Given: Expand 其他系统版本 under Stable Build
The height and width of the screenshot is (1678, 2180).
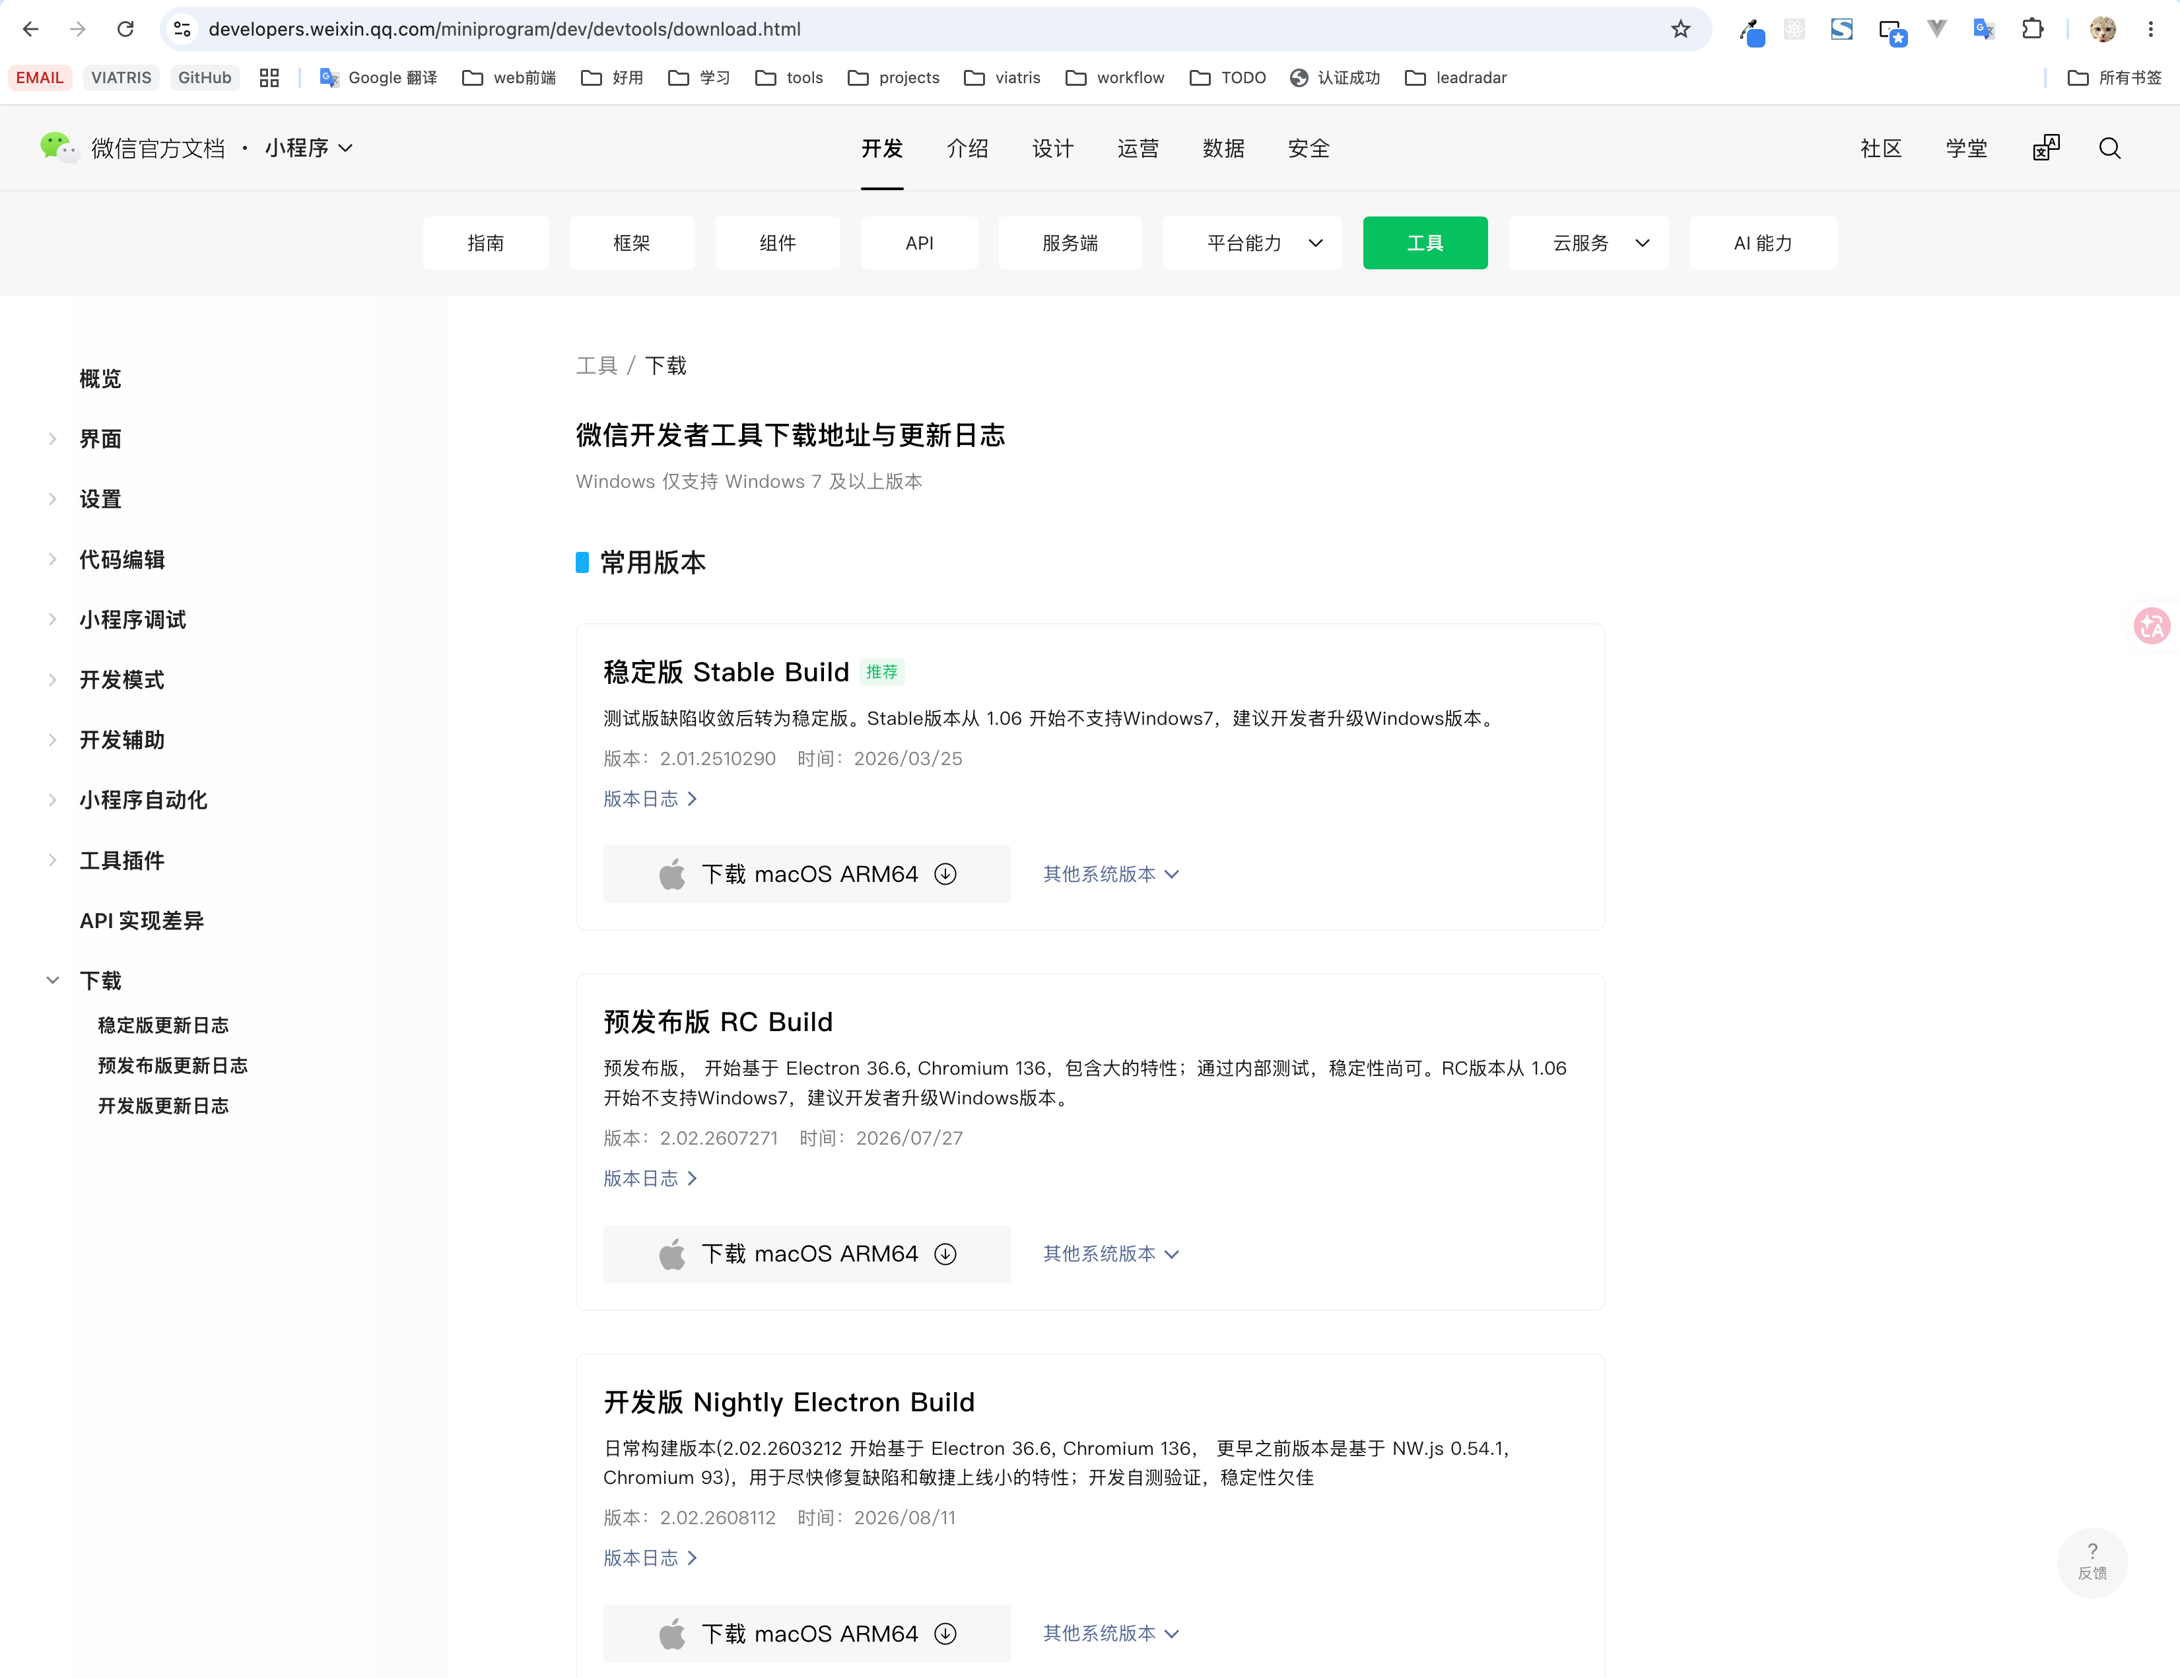Looking at the screenshot, I should (x=1111, y=873).
